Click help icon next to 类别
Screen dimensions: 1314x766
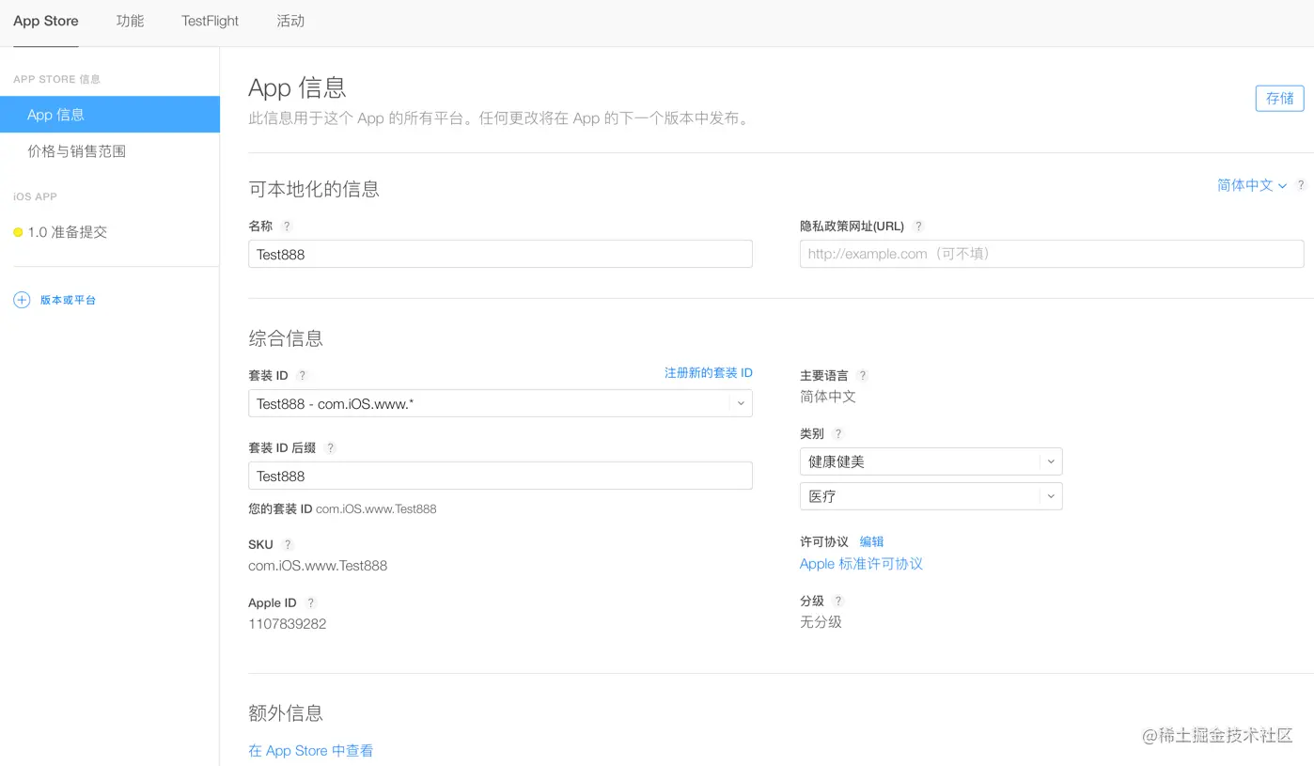click(838, 434)
